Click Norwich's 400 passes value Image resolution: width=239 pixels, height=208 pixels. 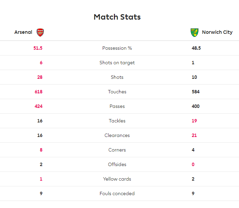pos(196,106)
